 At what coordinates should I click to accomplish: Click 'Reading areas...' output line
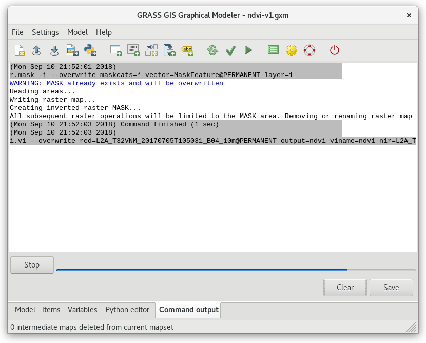(x=42, y=91)
